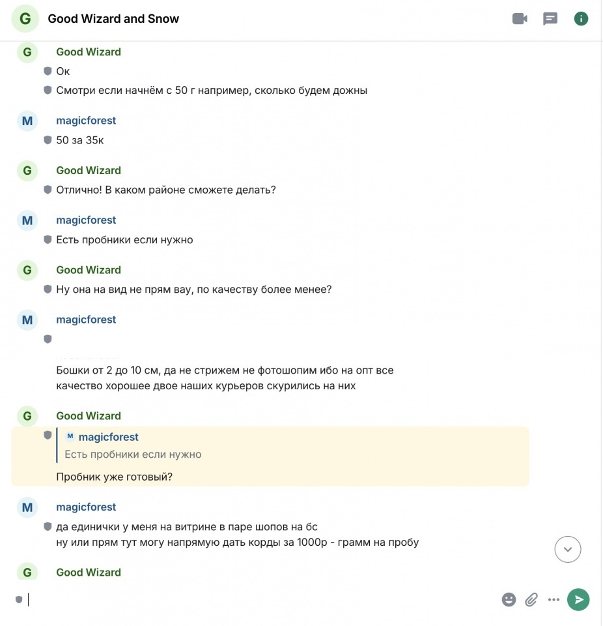Attach a file using the paperclip icon
This screenshot has height=626, width=603.
pos(531,599)
